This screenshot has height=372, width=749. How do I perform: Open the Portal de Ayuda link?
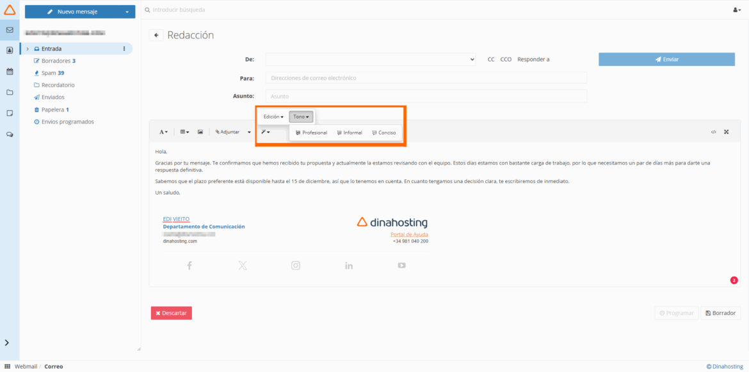click(x=410, y=234)
